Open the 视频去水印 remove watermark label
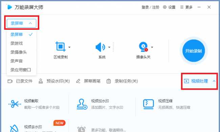The image size is (220, 132). pos(33,127)
